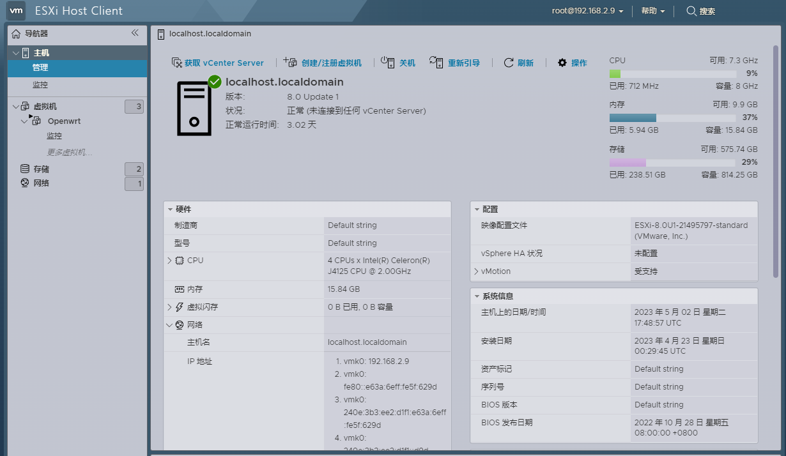Image resolution: width=786 pixels, height=456 pixels.
Task: Click the create/register VM icon
Action: (x=290, y=62)
